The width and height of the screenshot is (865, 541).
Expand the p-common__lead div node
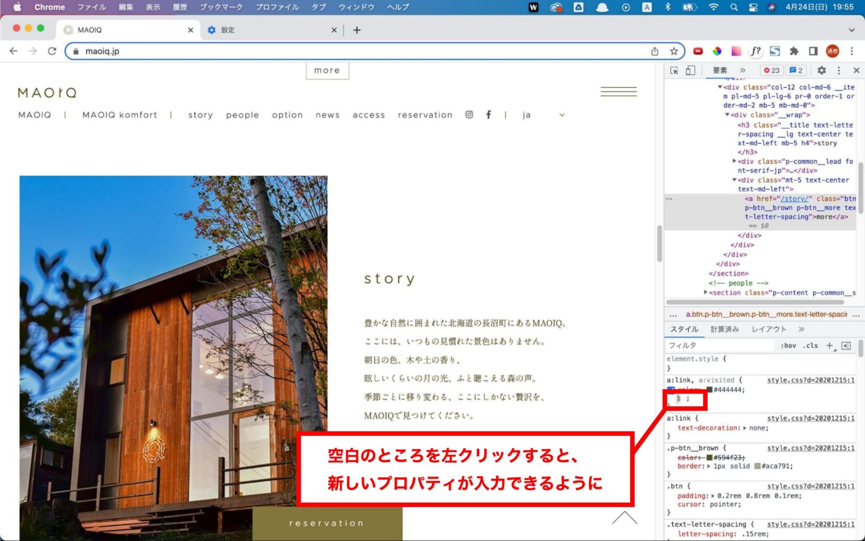tap(734, 161)
